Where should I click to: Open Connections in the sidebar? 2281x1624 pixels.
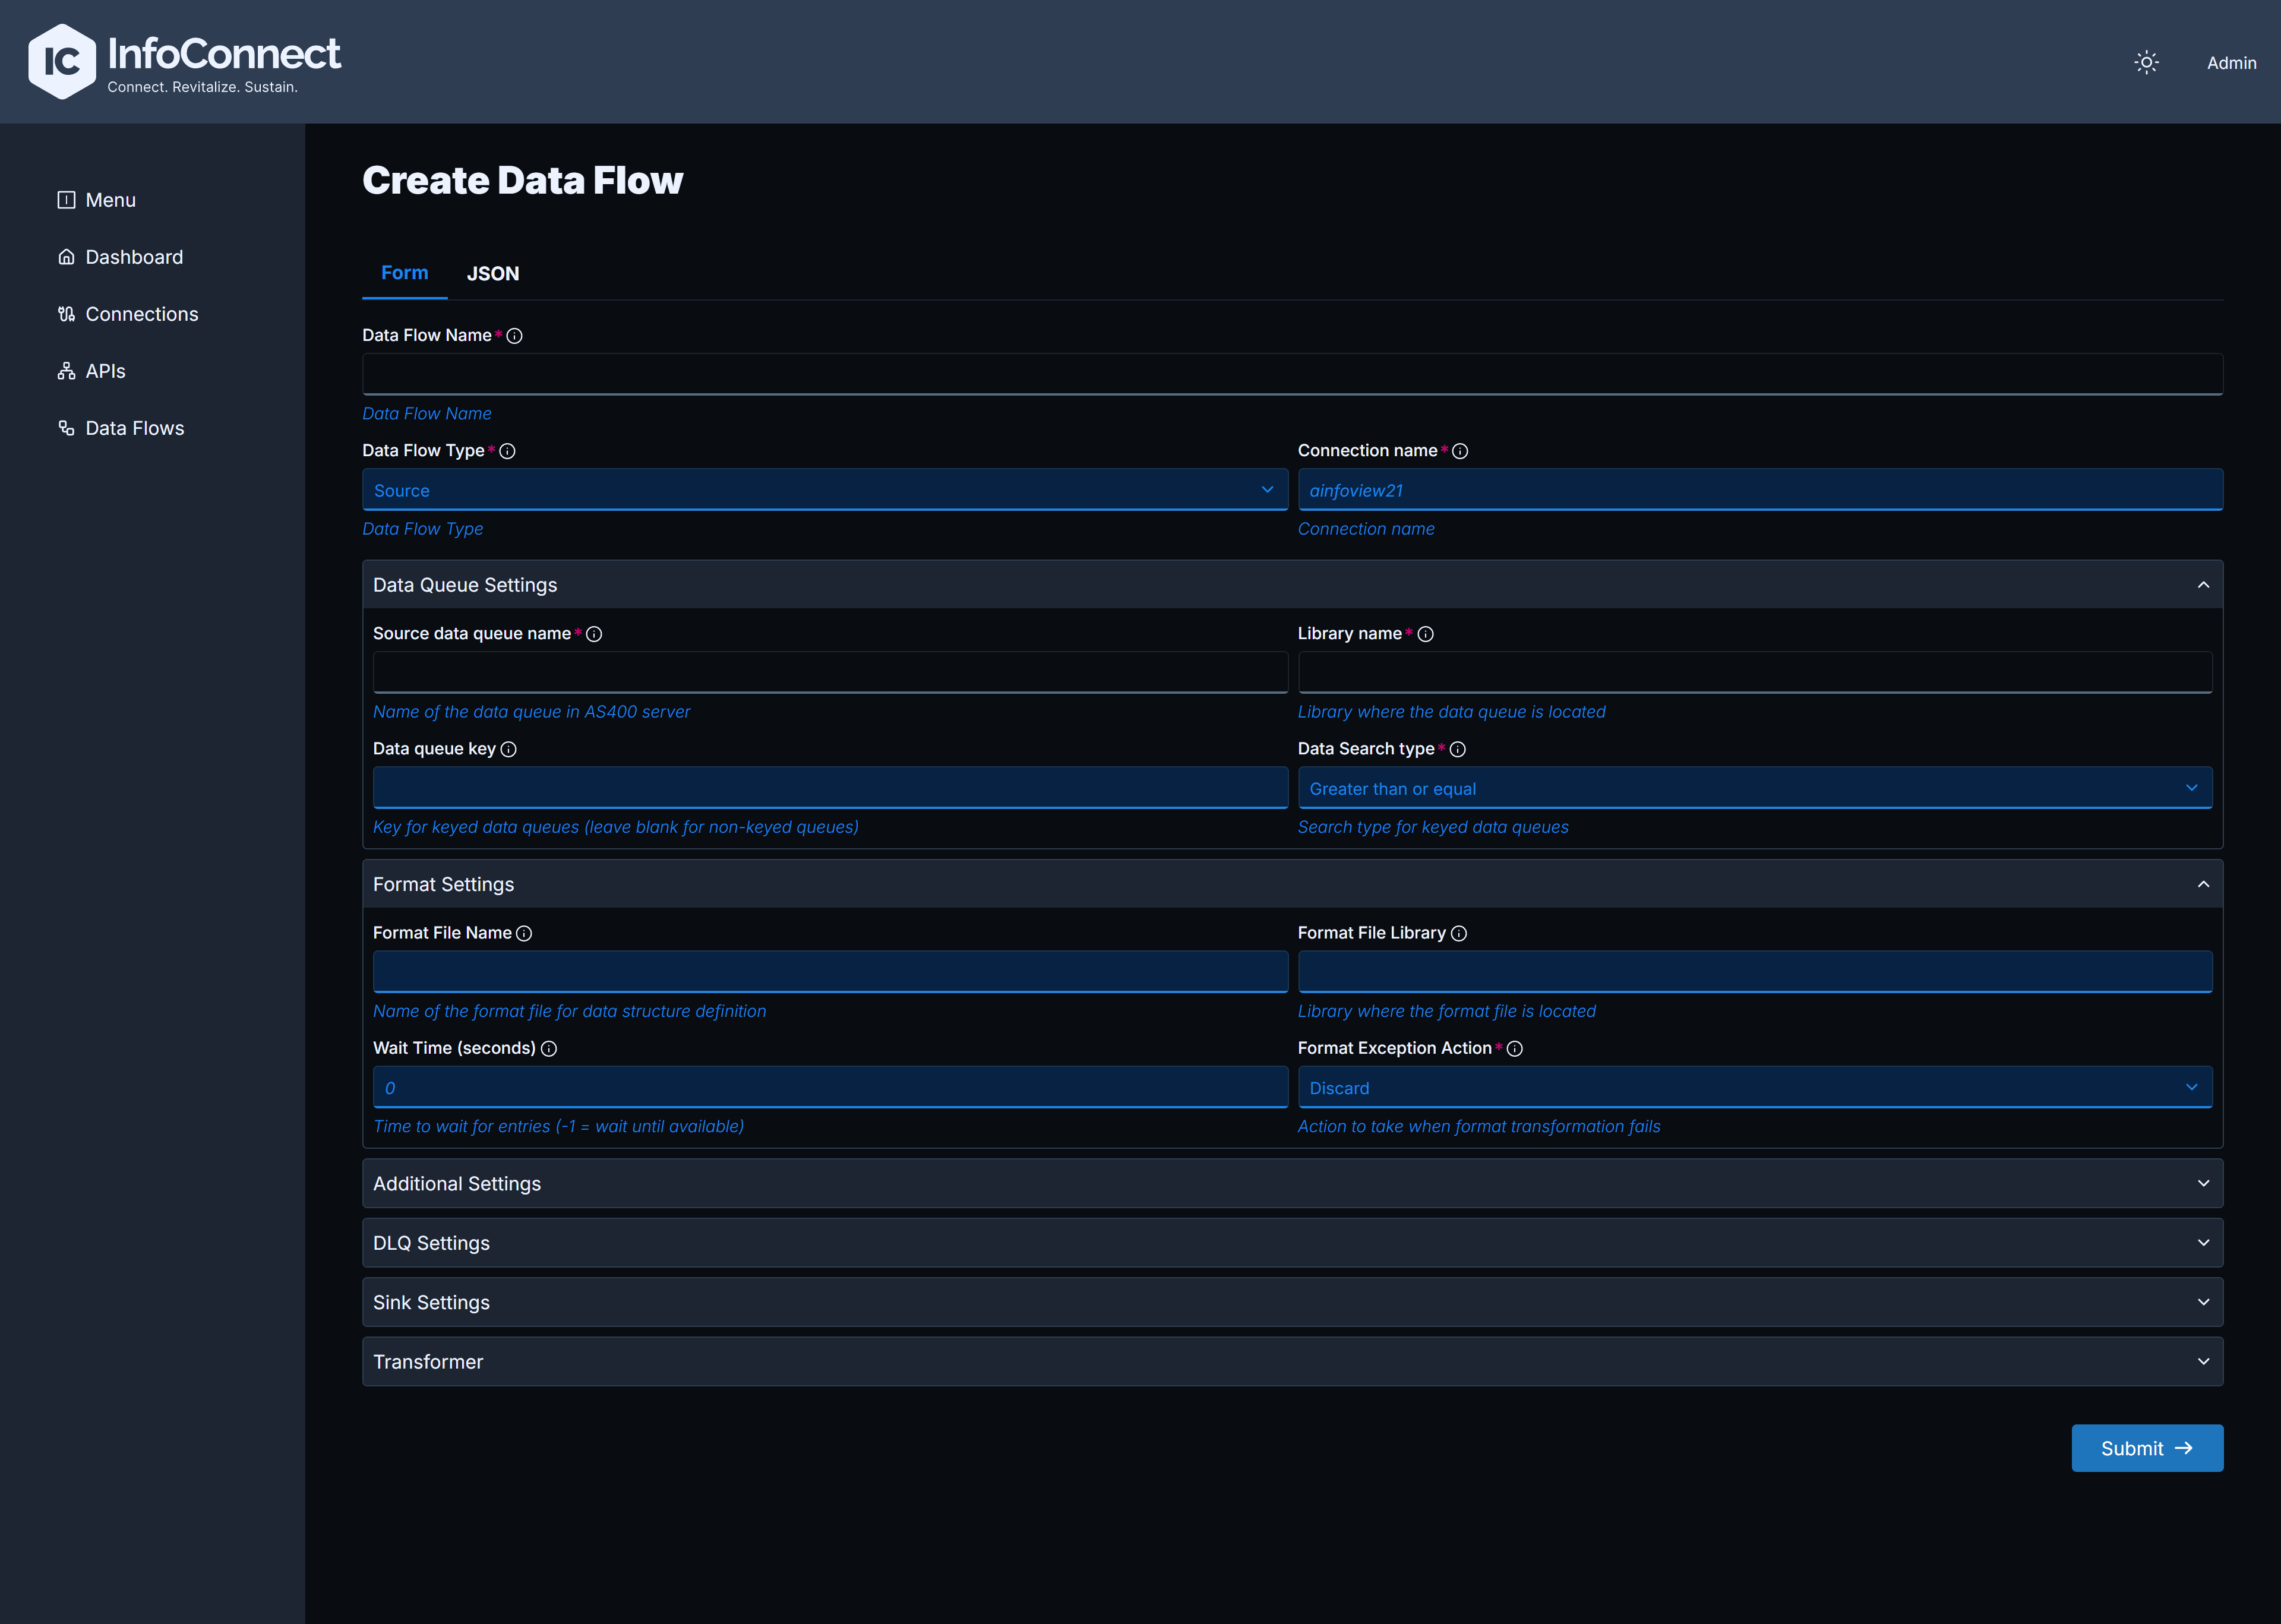128,314
